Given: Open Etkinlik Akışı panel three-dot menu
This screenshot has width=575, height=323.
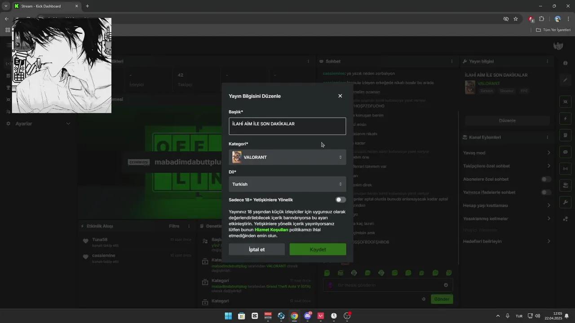Looking at the screenshot, I should pos(189,226).
